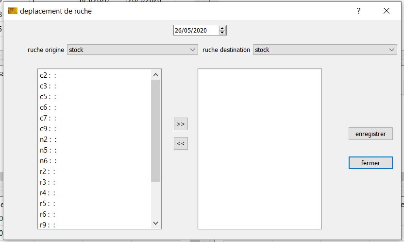Click the empty destination list box

click(259, 148)
